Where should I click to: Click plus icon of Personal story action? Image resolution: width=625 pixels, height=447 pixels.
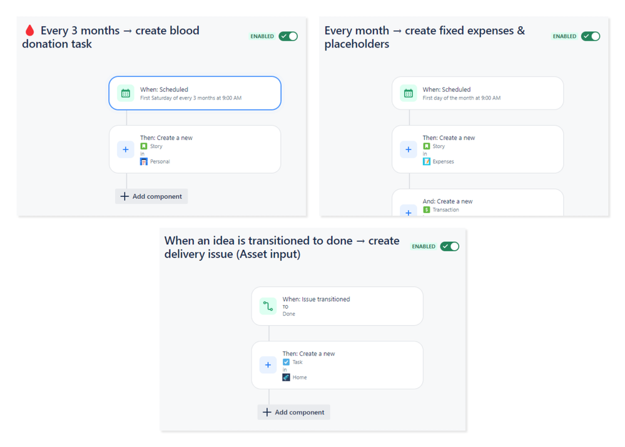pyautogui.click(x=126, y=150)
